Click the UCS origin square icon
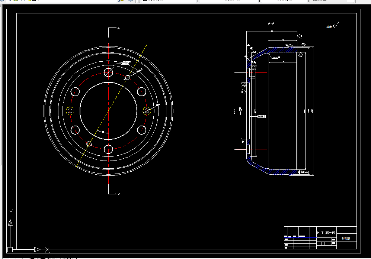This screenshot has width=371, height=259. [10, 250]
